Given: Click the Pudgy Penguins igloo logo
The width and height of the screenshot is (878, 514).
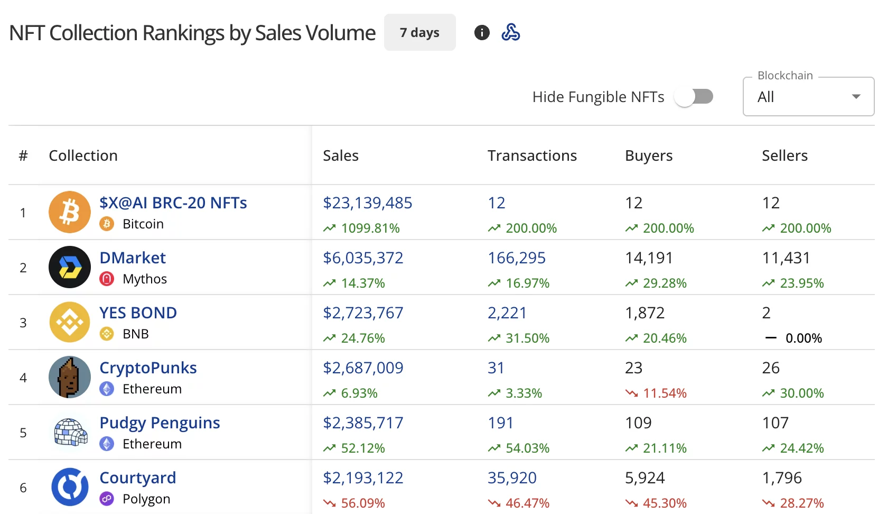Looking at the screenshot, I should click(x=69, y=432).
